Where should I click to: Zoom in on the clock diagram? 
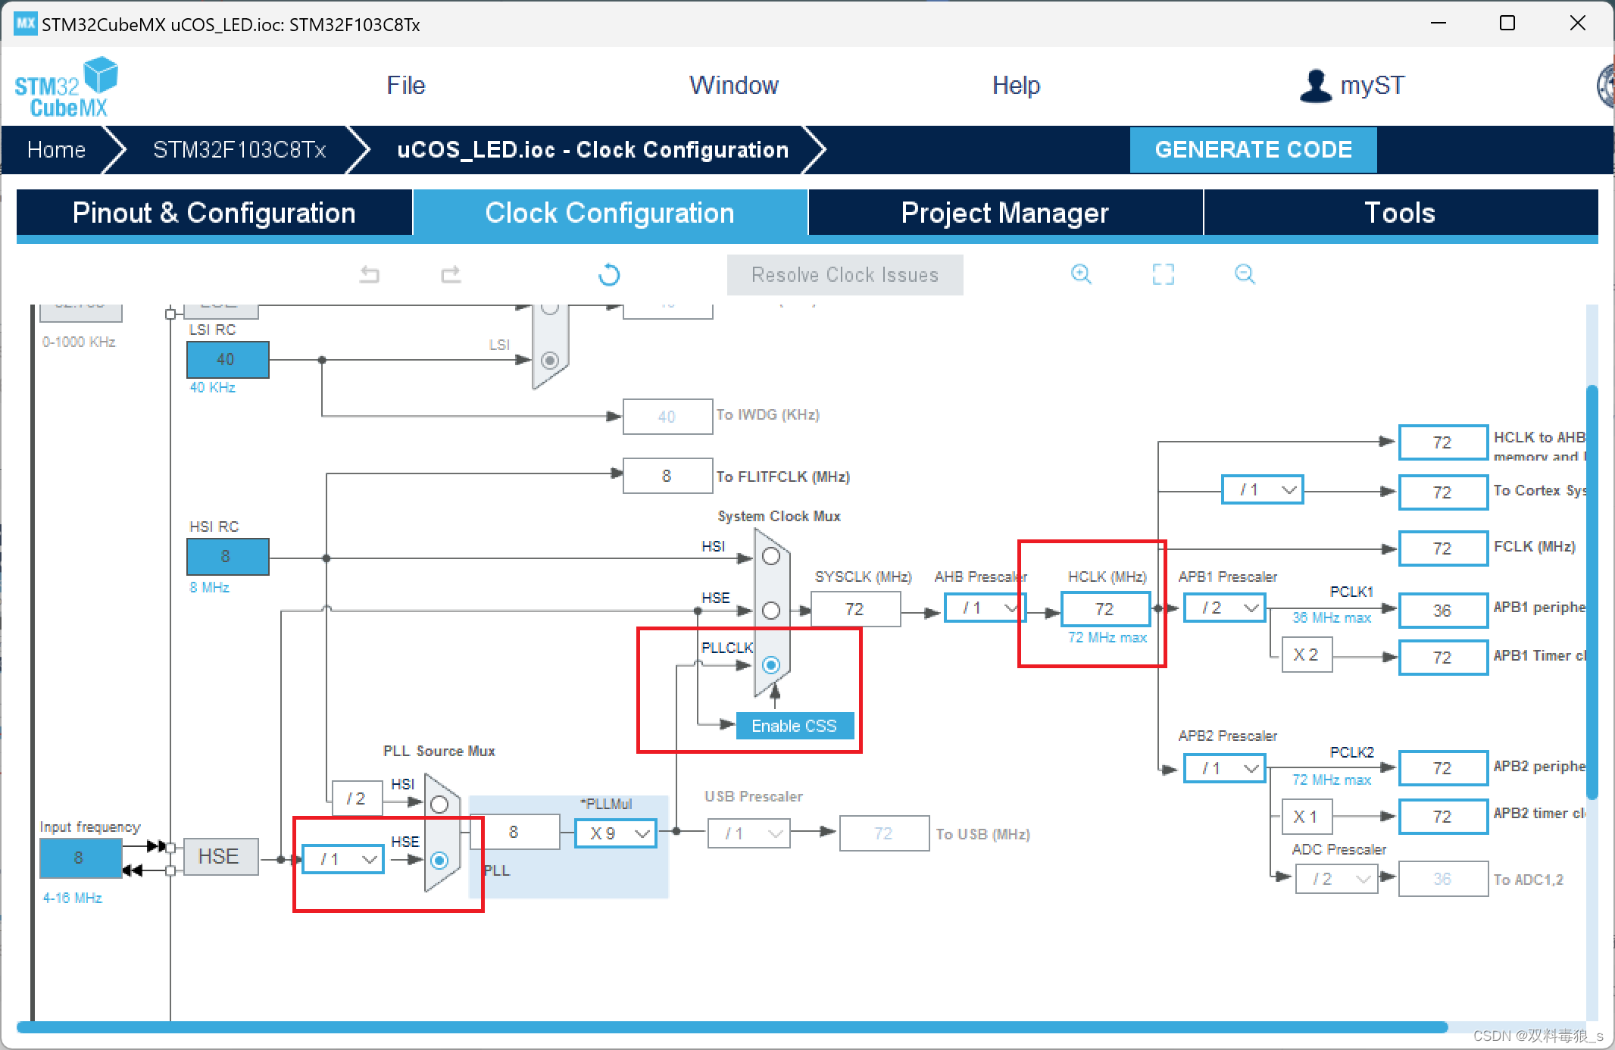(x=1081, y=273)
